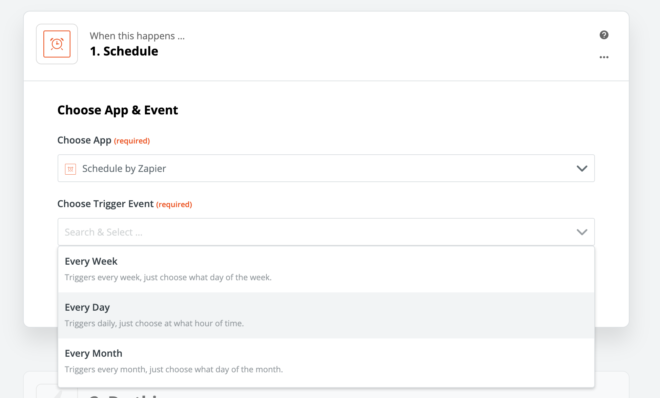The image size is (660, 398).
Task: Click the "1. Schedule" step title
Action: (x=124, y=51)
